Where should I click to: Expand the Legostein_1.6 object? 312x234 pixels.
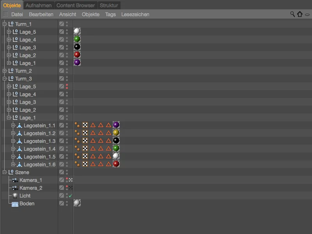tap(13, 164)
